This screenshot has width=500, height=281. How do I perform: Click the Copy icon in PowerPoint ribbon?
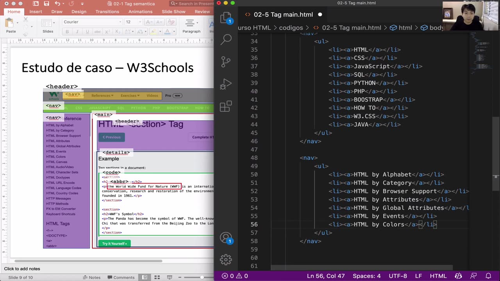(x=26, y=27)
